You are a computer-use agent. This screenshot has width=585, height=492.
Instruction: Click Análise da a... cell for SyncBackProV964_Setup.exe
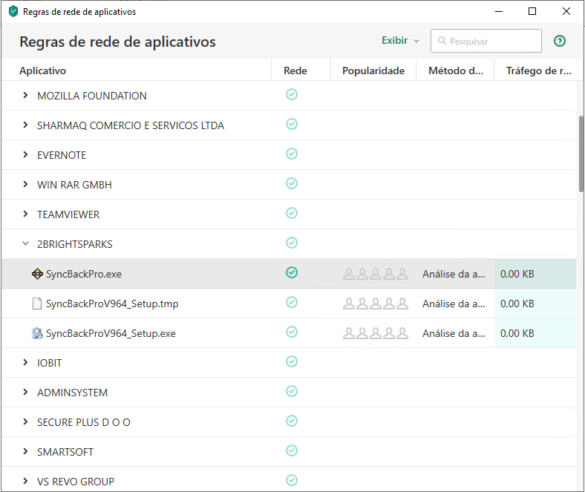[454, 333]
